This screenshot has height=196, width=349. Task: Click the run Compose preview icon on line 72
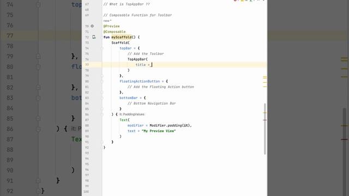[x=94, y=37]
